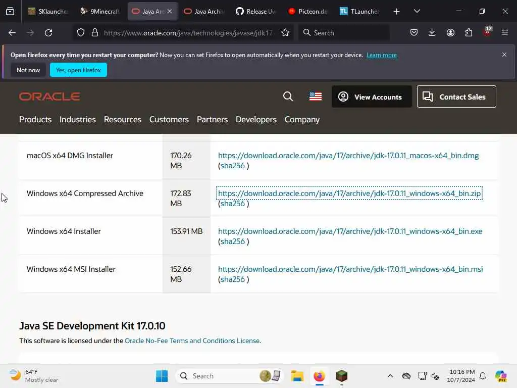Open the Developers menu

coord(256,119)
